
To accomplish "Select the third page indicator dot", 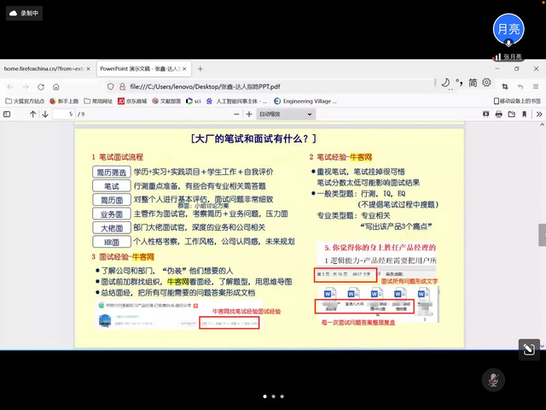I will 282,396.
